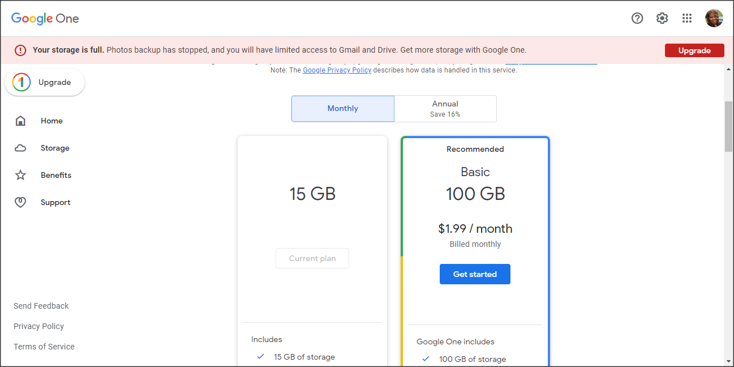Click the Google One logo
Viewport: 734px width, 367px height.
coord(45,18)
